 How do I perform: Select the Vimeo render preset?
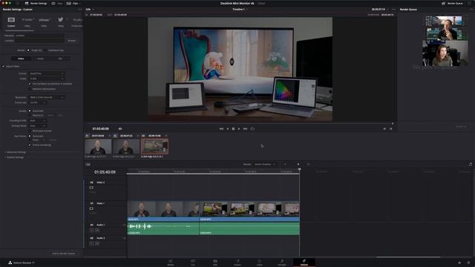(x=45, y=20)
